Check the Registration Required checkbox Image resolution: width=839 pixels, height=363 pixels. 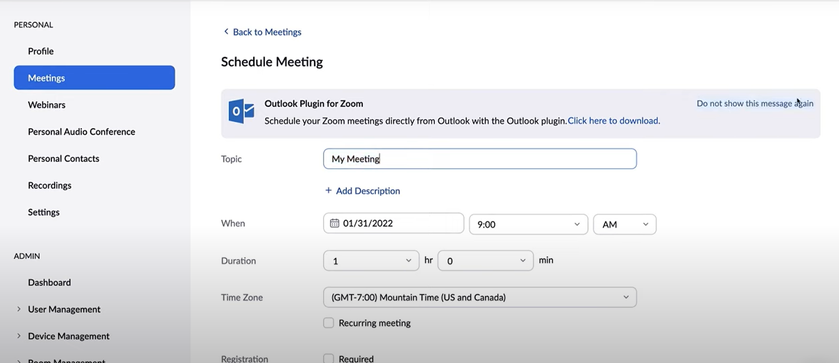tap(329, 358)
